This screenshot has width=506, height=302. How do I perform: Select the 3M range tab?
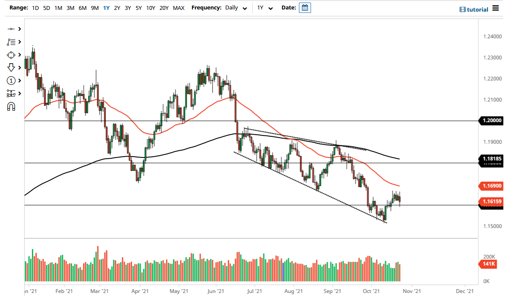pyautogui.click(x=70, y=8)
